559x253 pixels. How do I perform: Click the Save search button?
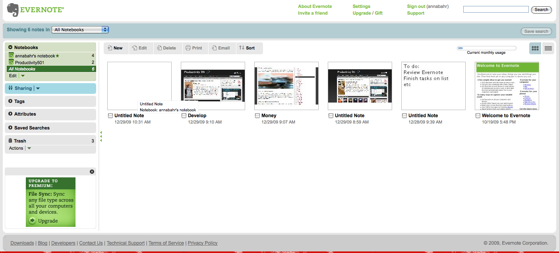[536, 31]
